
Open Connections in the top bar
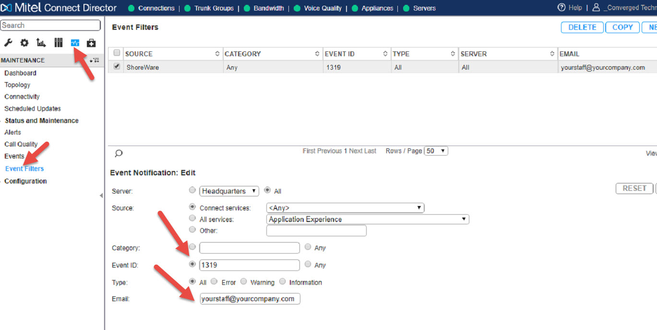pos(156,8)
